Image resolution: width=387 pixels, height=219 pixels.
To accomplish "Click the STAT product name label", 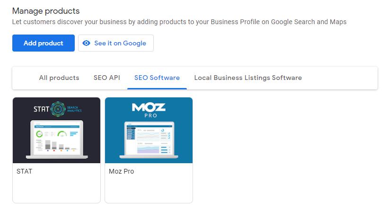I will pos(24,171).
